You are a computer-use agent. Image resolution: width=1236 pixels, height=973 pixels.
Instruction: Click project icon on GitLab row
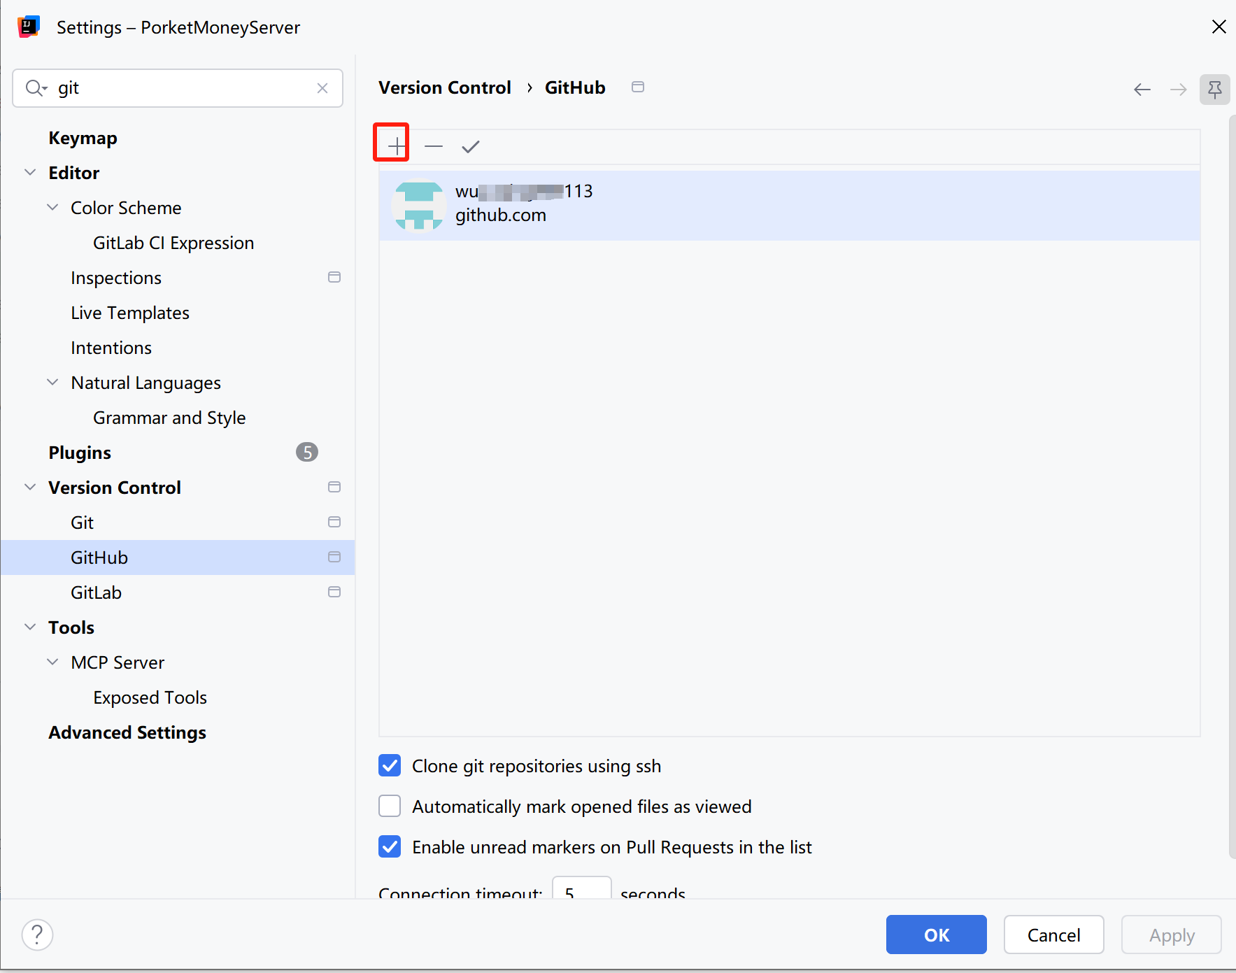tap(334, 592)
